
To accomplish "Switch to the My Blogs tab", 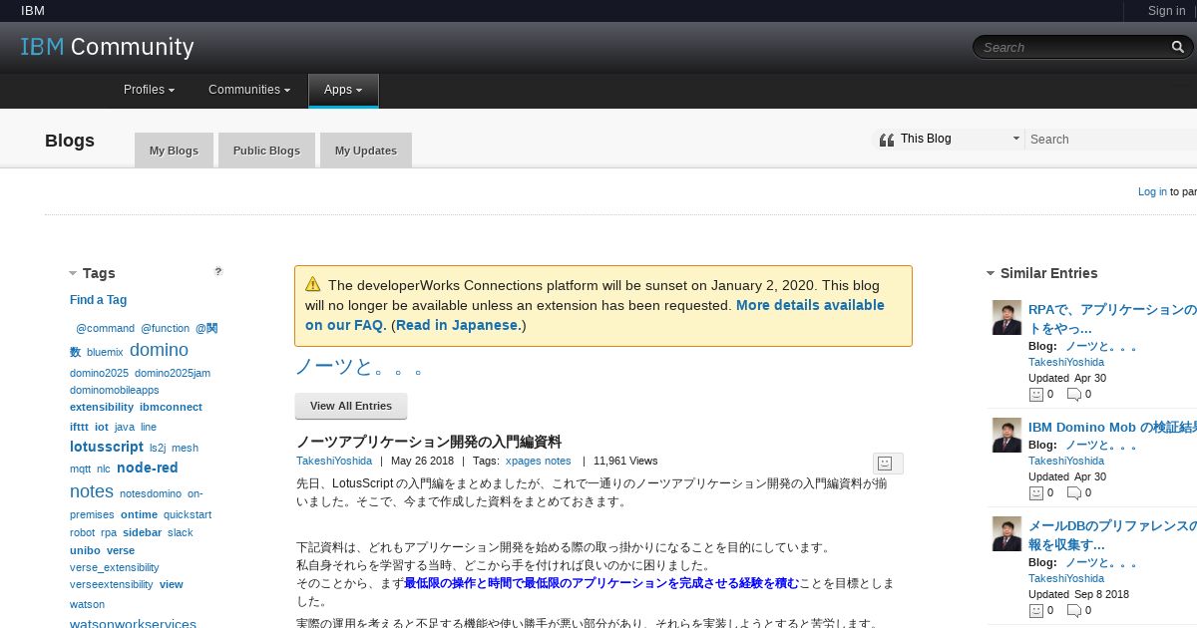I will pyautogui.click(x=174, y=151).
